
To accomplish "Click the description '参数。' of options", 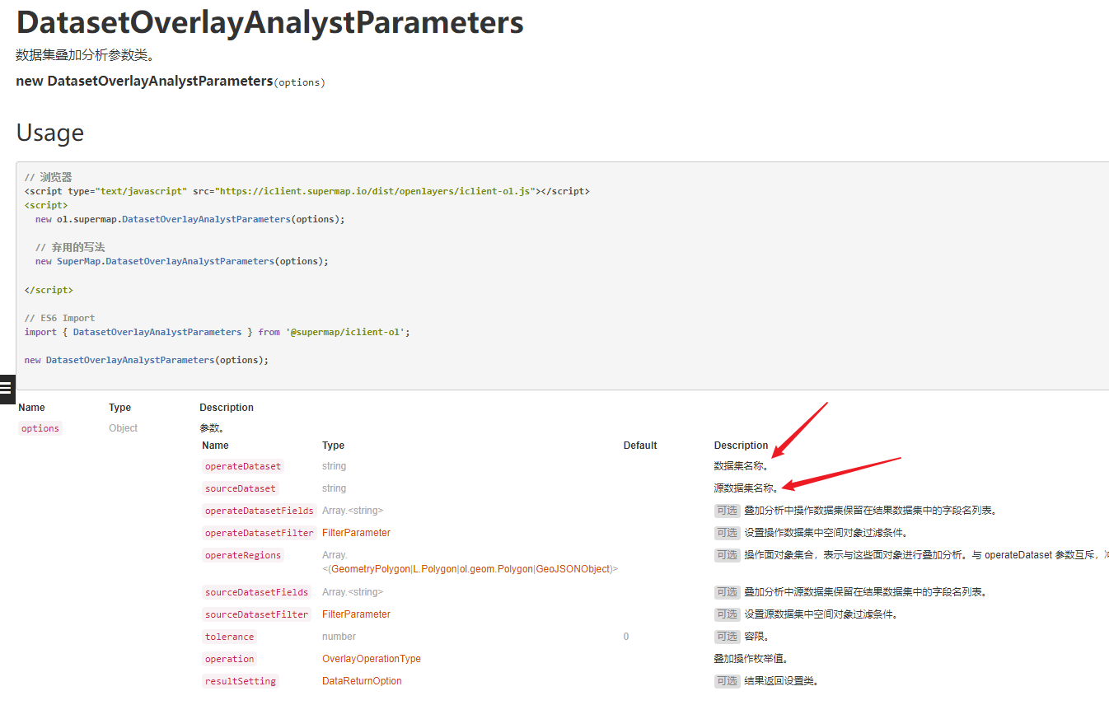I will [x=212, y=428].
